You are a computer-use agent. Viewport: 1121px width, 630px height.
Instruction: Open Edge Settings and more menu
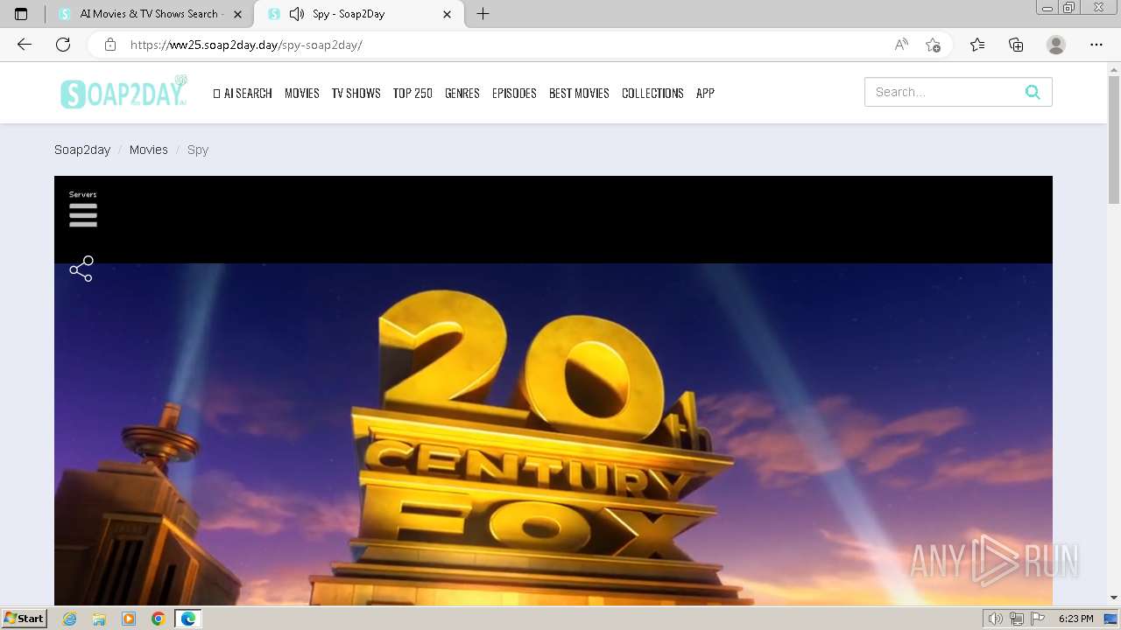point(1096,45)
